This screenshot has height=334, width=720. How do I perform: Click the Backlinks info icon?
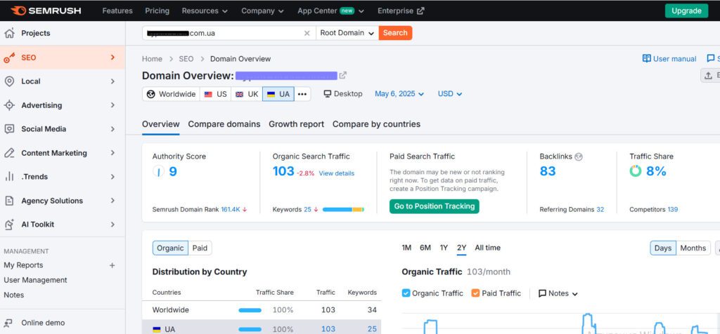click(579, 156)
